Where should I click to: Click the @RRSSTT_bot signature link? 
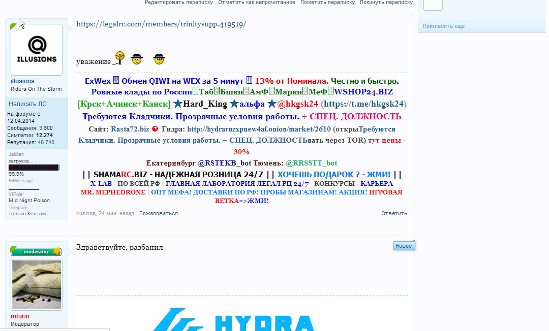click(x=311, y=163)
